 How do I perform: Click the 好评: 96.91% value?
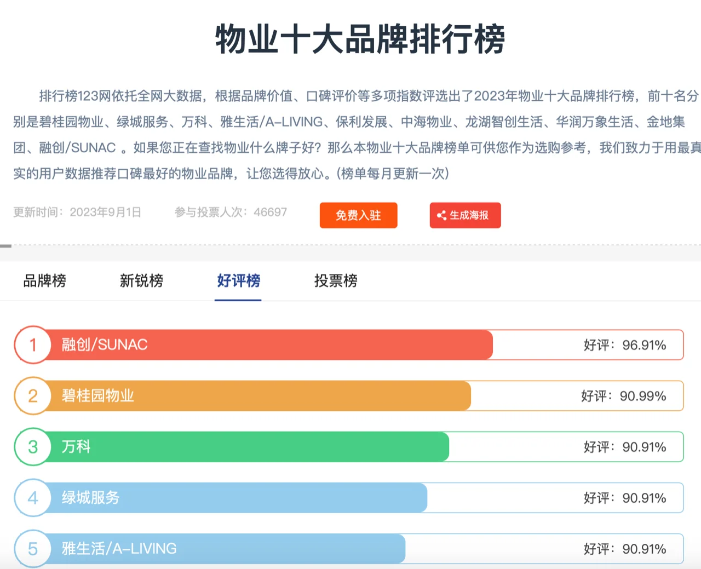(625, 345)
